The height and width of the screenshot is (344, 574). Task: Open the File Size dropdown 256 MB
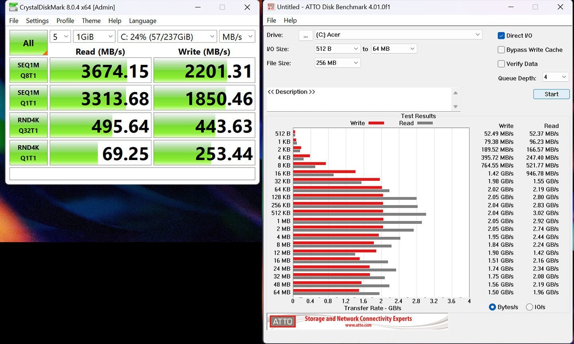pos(338,63)
